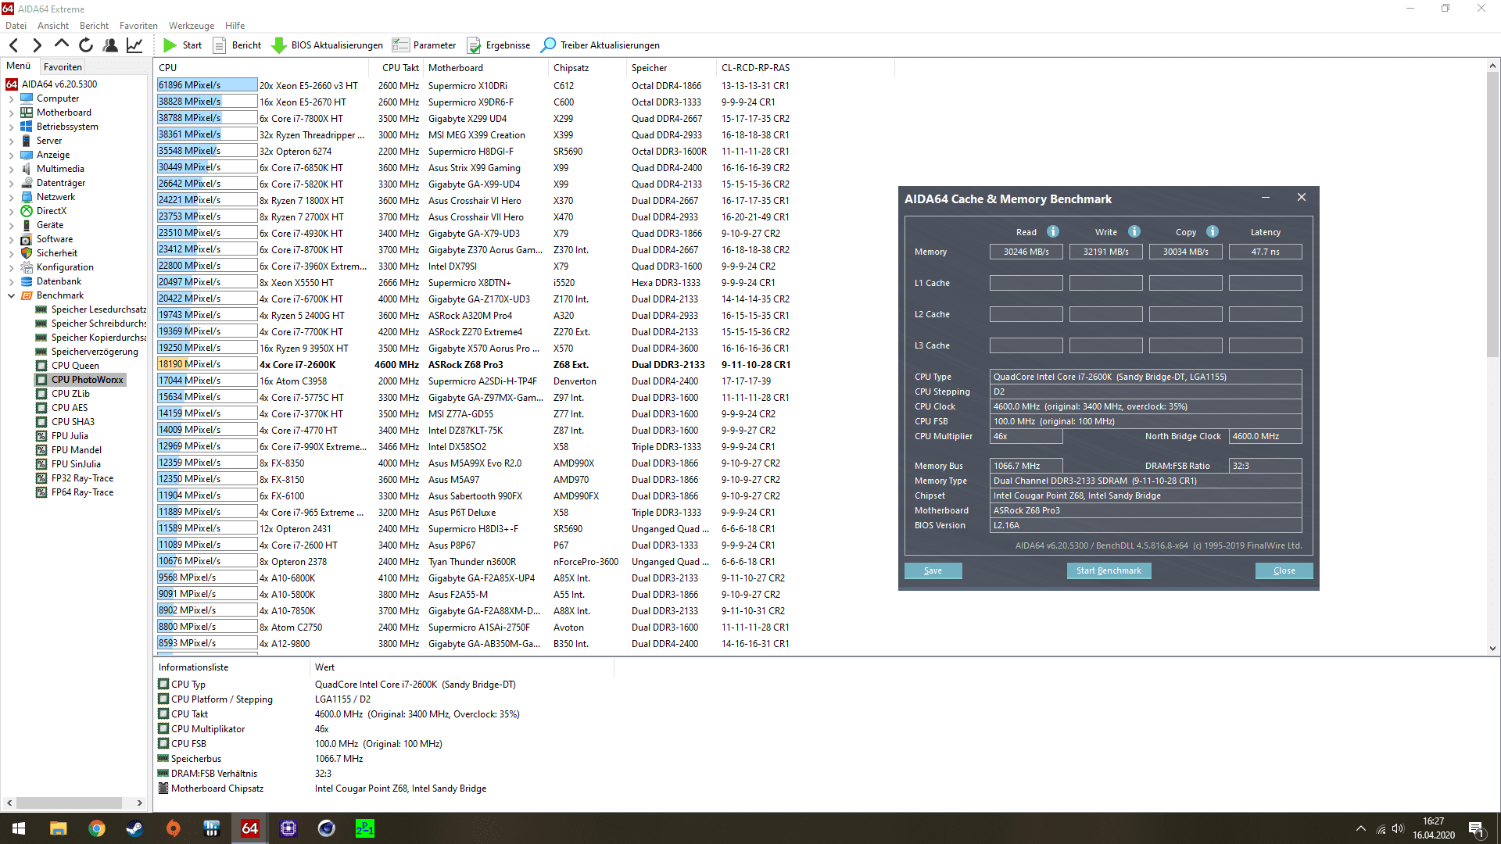The image size is (1501, 844).
Task: Open the Bericht report toolbar button
Action: (237, 45)
